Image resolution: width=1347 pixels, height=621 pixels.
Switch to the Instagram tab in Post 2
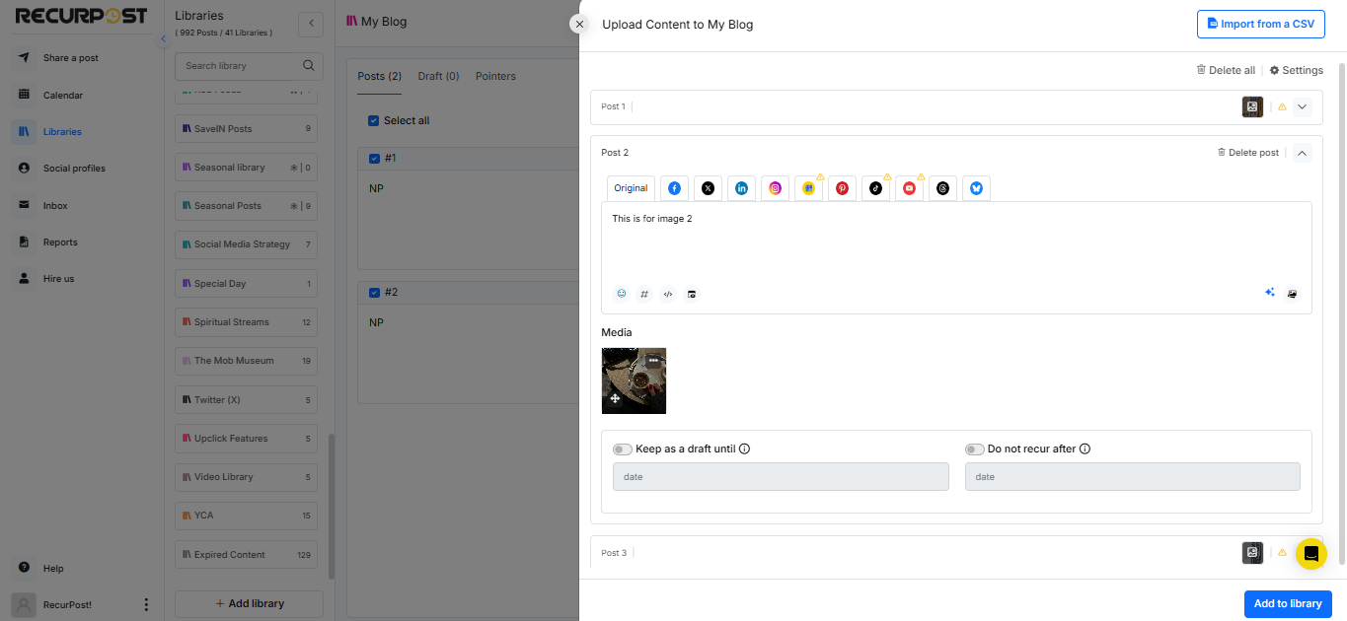pyautogui.click(x=776, y=188)
